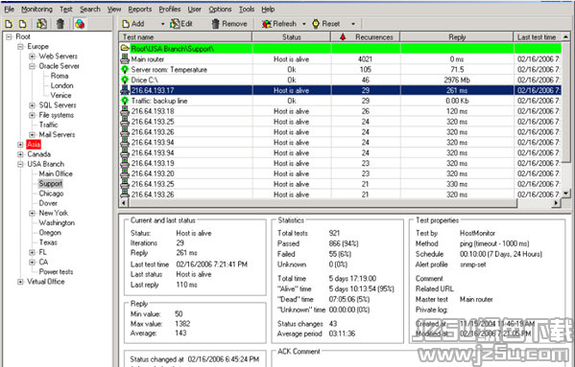Sort by Test name column header

(x=185, y=37)
